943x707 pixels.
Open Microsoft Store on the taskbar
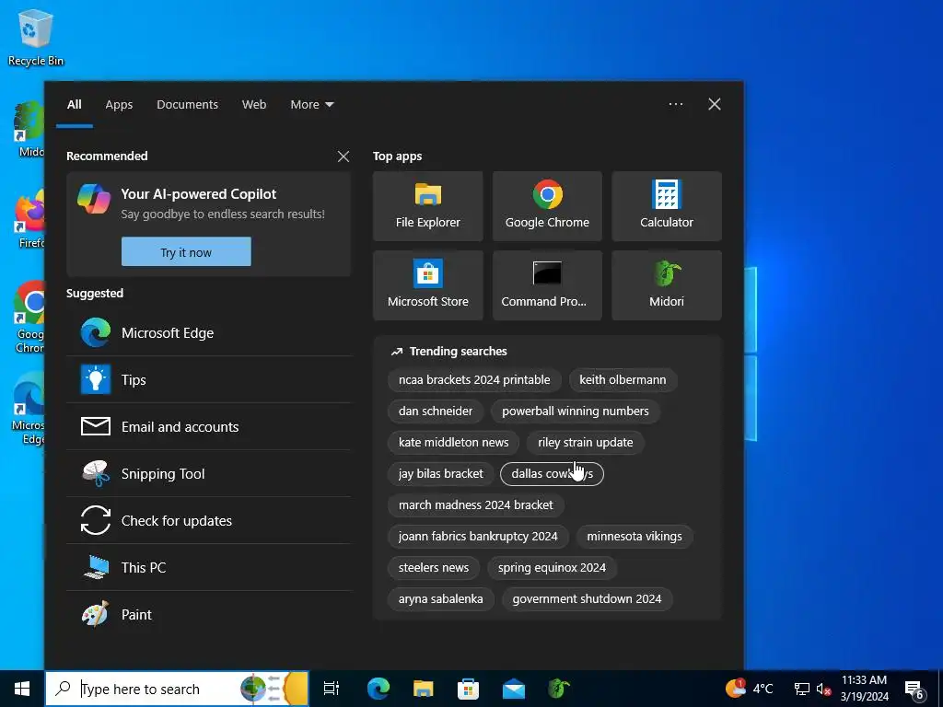pos(468,689)
